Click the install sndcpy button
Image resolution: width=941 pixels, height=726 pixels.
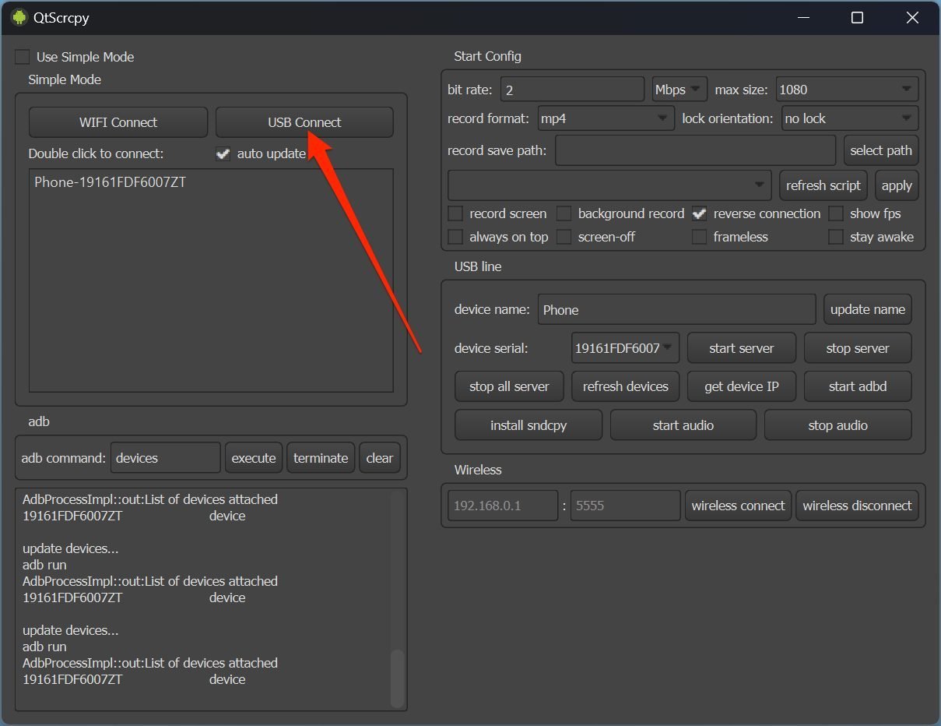click(x=528, y=425)
